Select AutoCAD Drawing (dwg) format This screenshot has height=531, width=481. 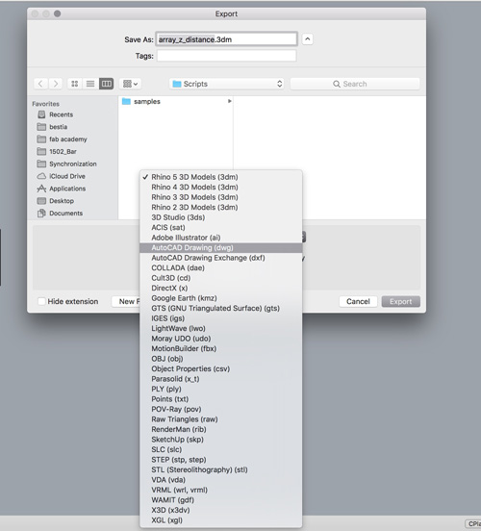(x=221, y=248)
